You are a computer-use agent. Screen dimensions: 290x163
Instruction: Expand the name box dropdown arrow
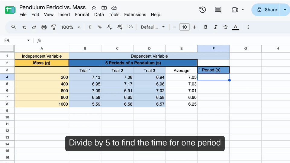click(x=28, y=40)
